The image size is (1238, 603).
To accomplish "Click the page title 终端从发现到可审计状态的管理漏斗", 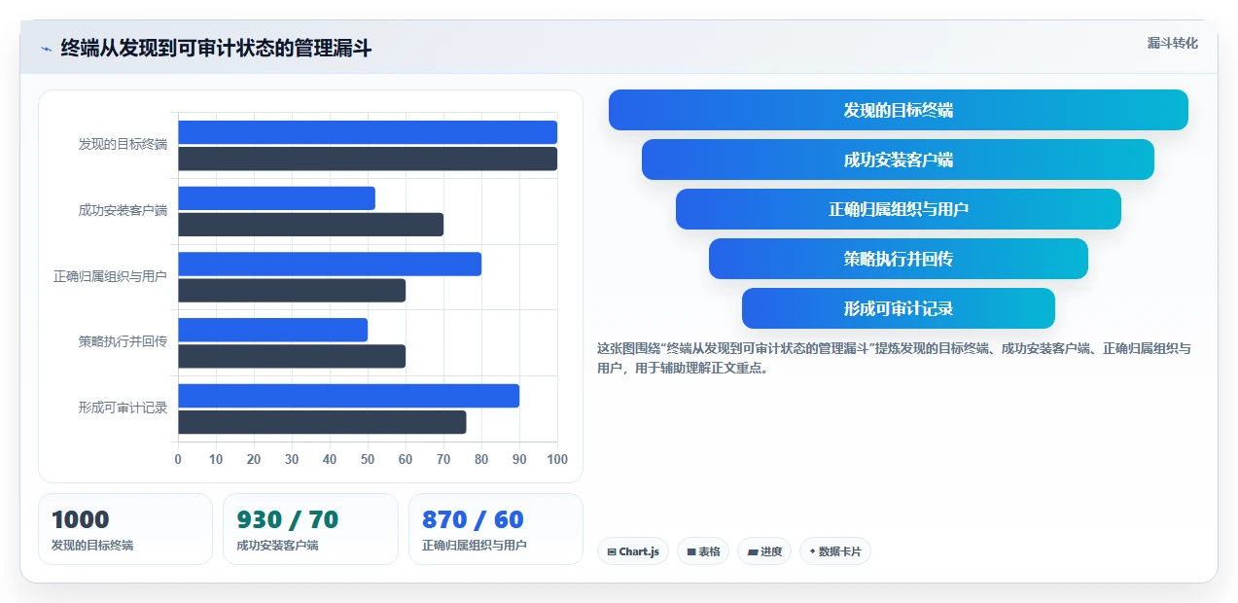I will [x=216, y=48].
